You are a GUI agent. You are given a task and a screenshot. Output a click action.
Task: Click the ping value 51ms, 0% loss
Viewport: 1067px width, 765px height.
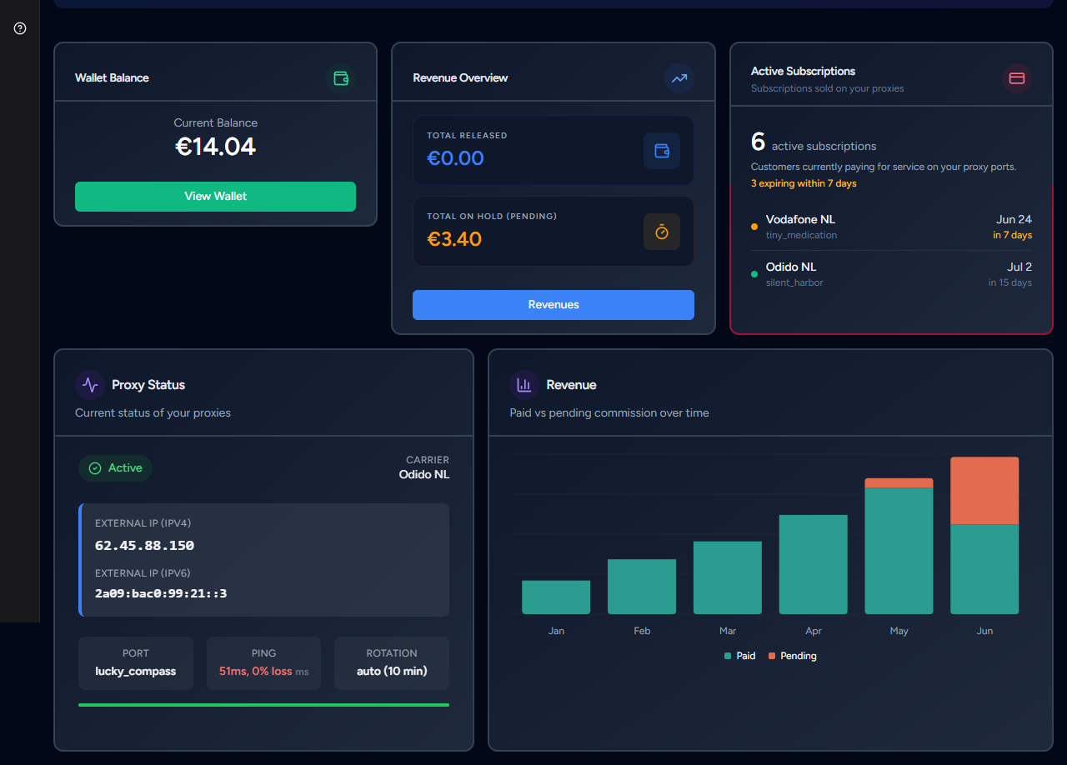tap(256, 672)
